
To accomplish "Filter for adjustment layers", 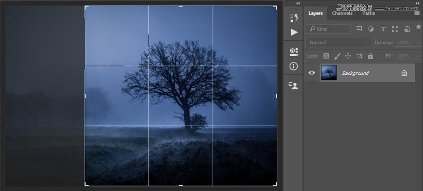I will 371,29.
